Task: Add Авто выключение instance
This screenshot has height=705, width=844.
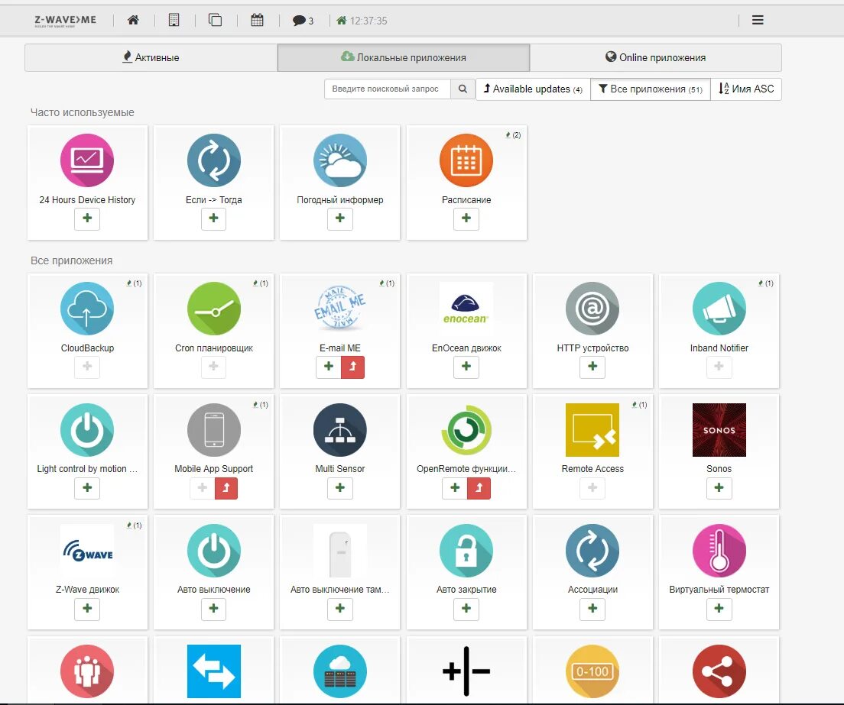Action: click(x=214, y=609)
